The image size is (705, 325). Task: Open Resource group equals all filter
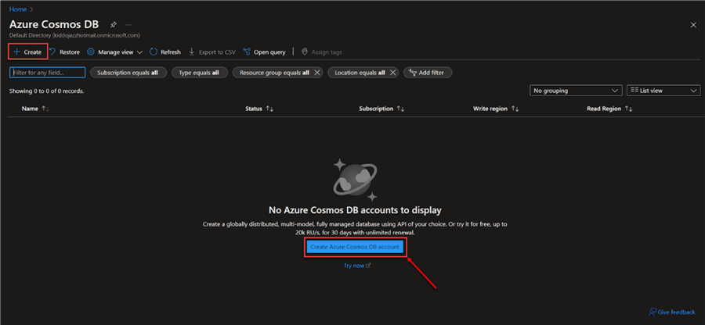[x=274, y=73]
